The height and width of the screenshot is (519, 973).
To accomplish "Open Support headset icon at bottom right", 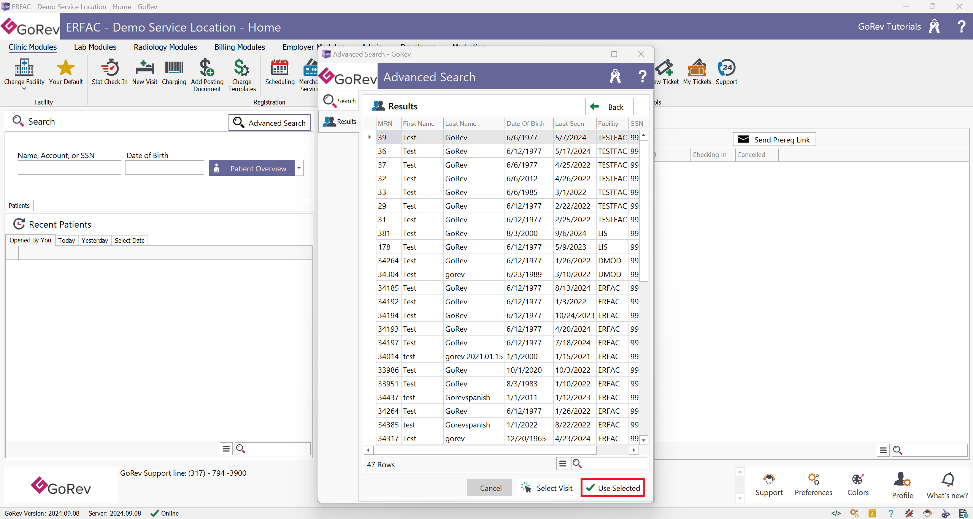I will tap(769, 479).
